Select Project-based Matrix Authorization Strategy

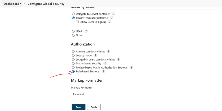pos(73,67)
